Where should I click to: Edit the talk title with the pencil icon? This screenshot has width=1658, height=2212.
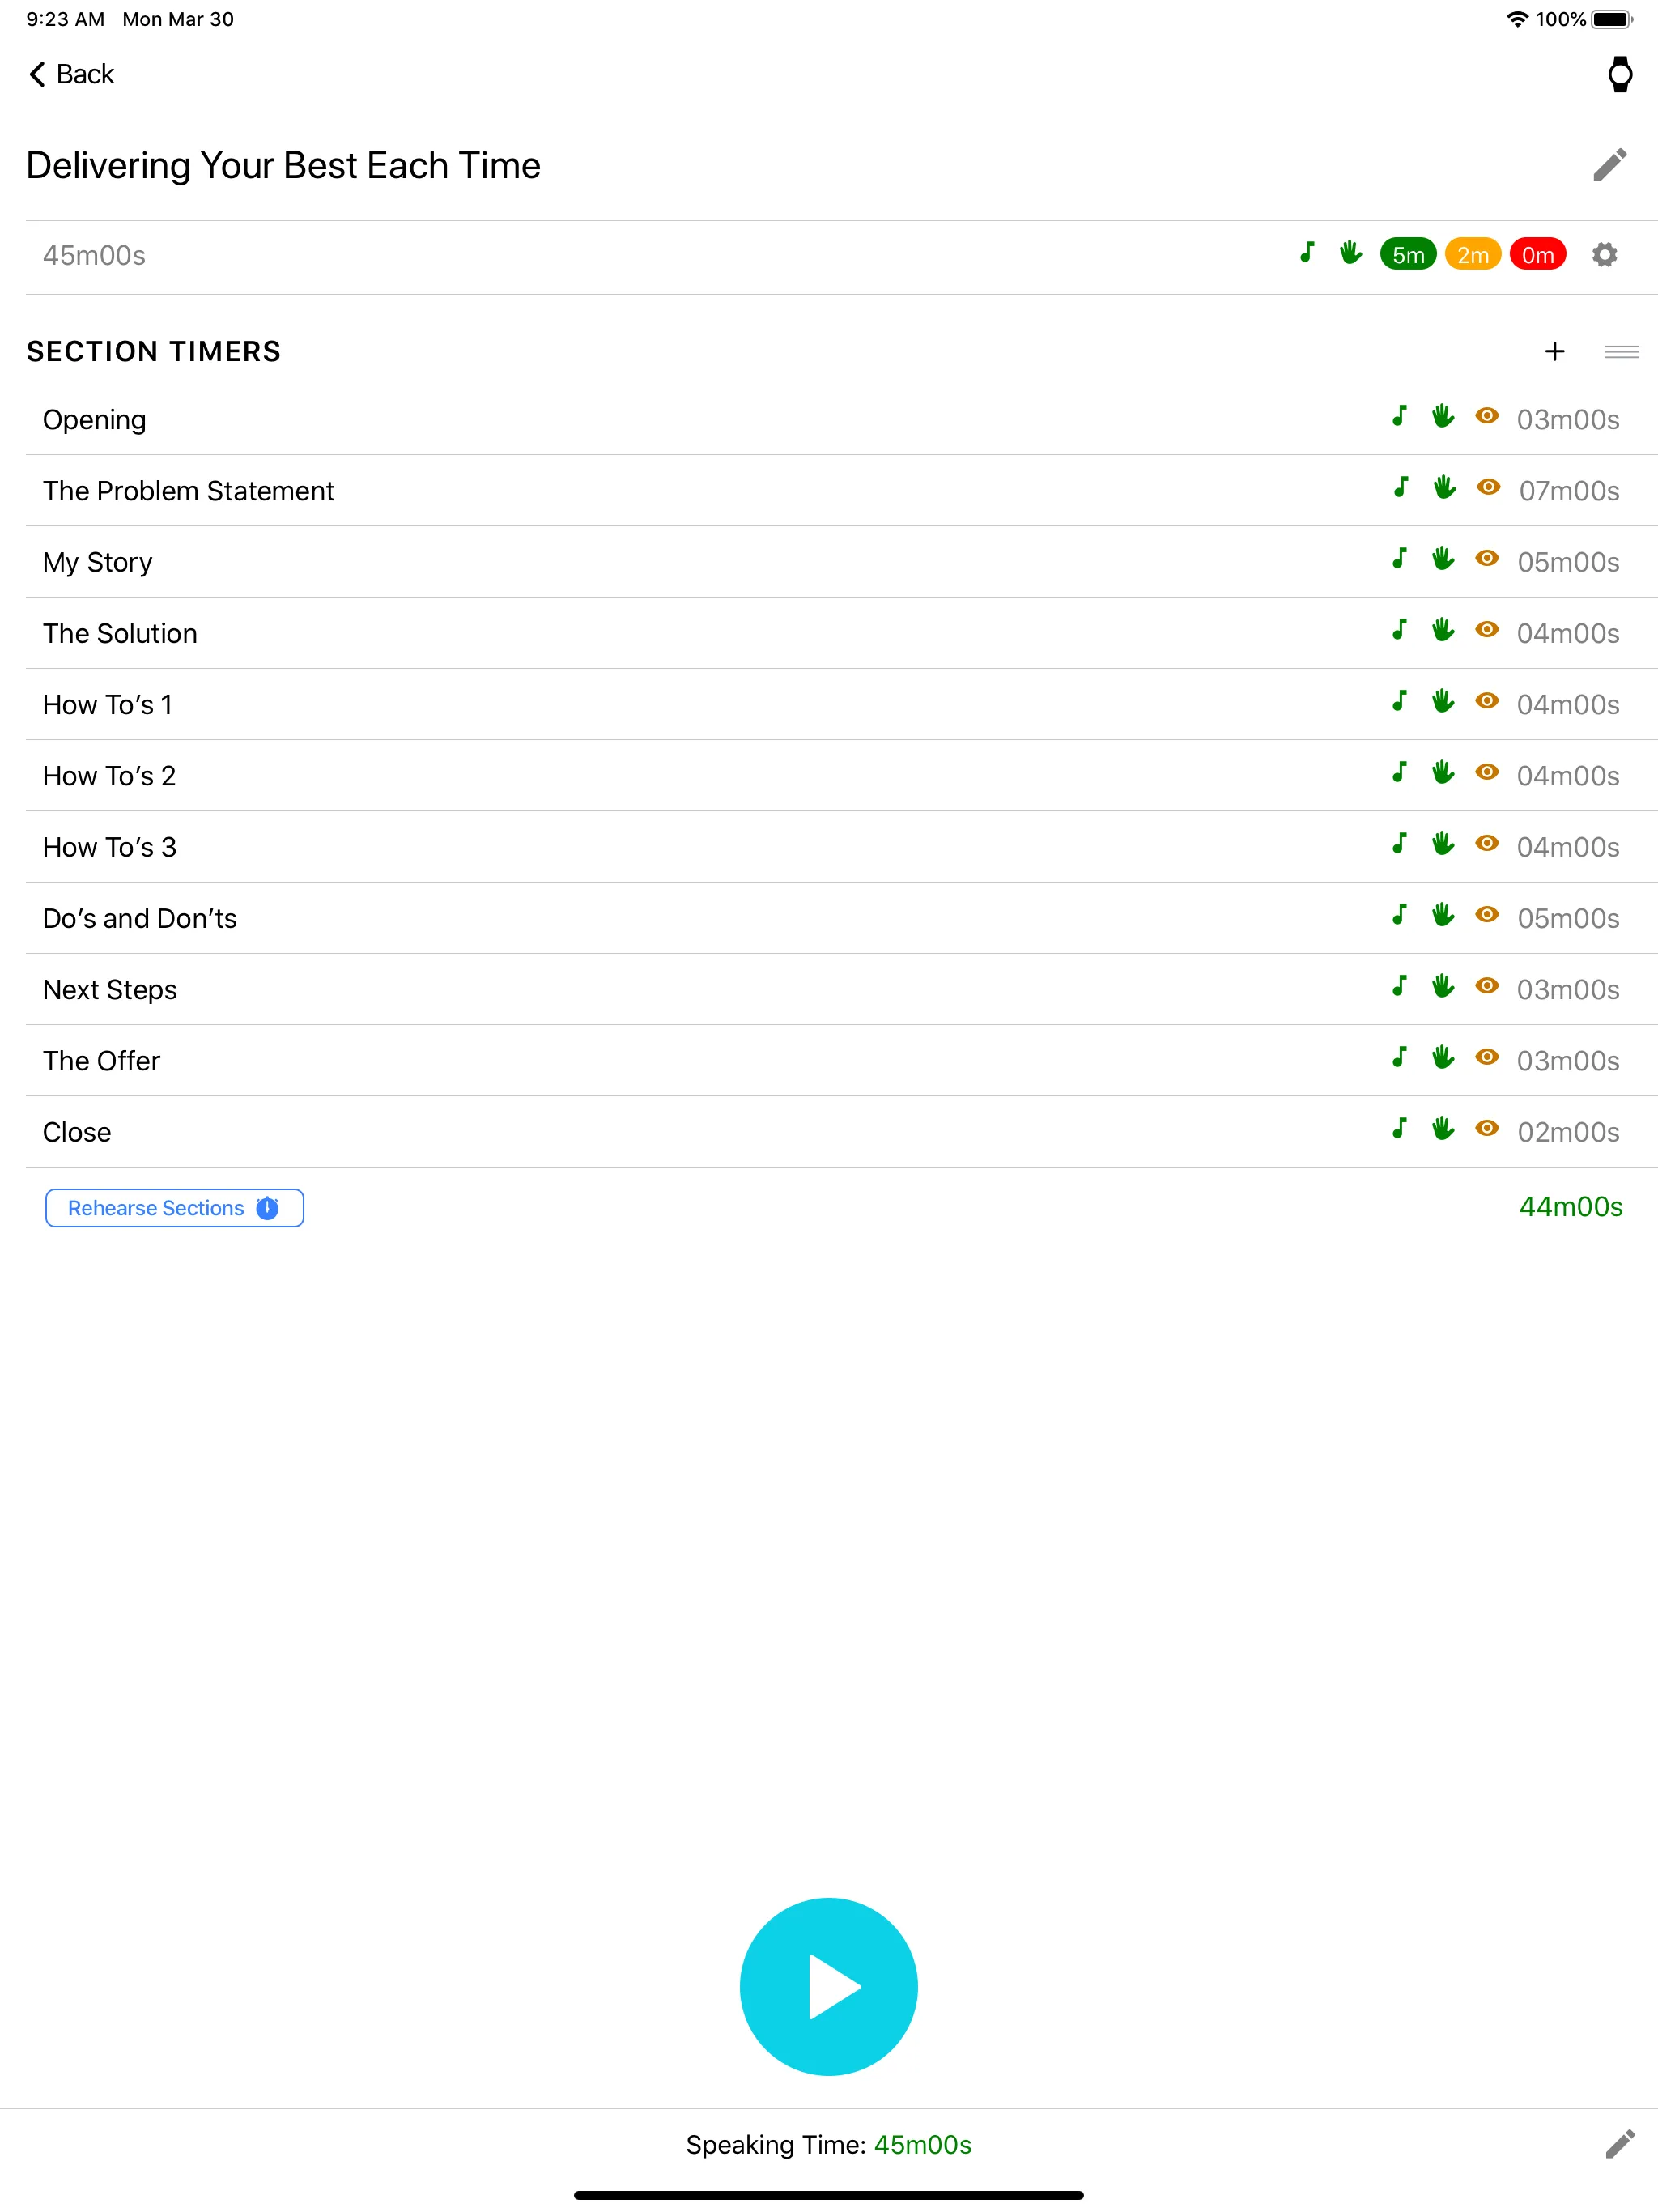pyautogui.click(x=1609, y=165)
